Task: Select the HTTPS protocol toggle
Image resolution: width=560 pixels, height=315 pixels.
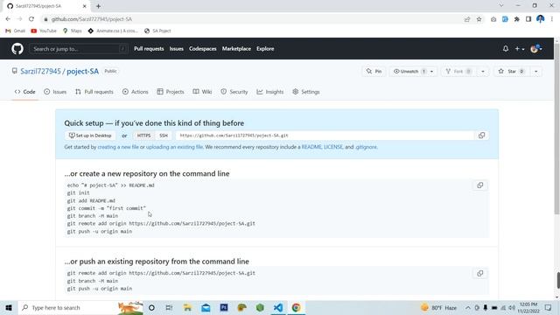Action: (143, 136)
